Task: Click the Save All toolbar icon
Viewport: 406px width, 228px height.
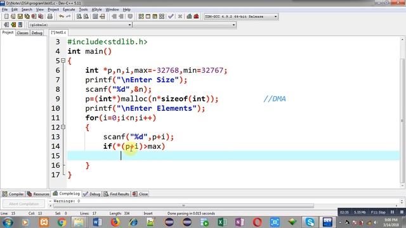Action: 27,16
